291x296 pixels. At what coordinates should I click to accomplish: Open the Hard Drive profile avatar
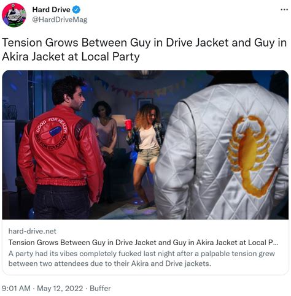[14, 15]
